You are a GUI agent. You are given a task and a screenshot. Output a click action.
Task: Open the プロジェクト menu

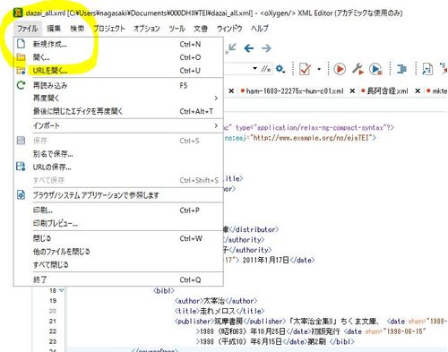point(109,29)
